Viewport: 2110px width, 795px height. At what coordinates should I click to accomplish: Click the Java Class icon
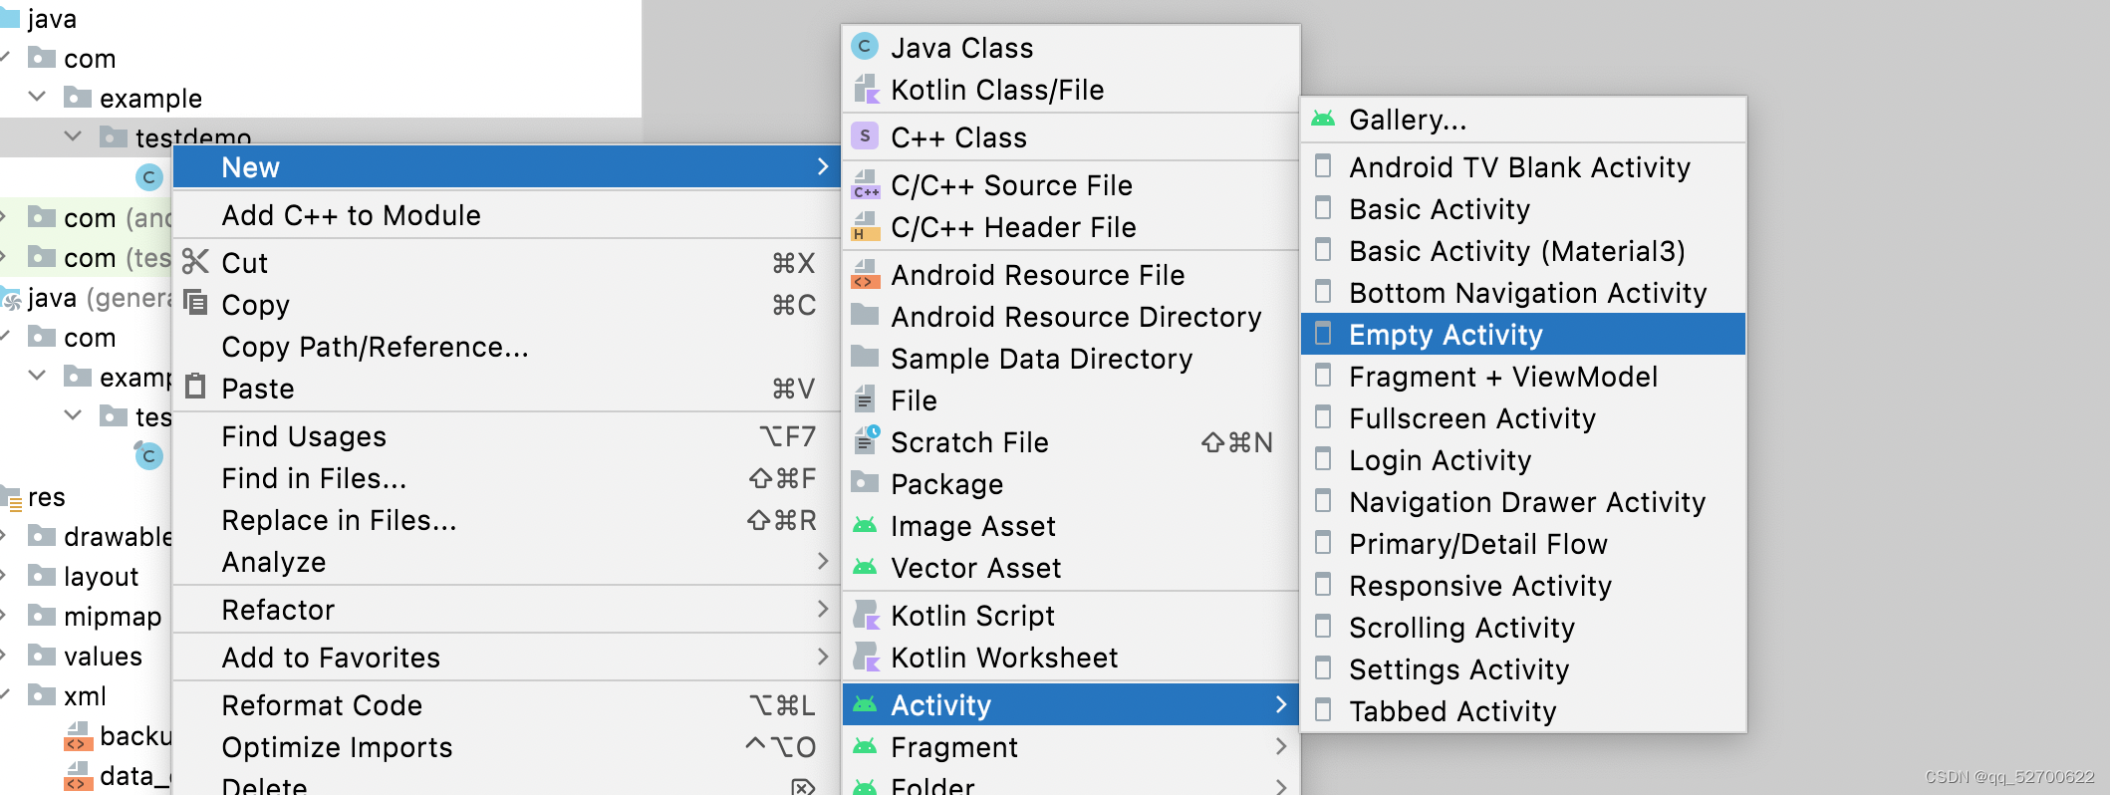[x=865, y=47]
